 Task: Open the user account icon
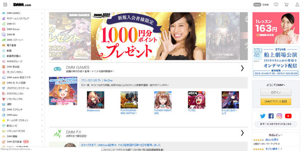coord(297,5)
